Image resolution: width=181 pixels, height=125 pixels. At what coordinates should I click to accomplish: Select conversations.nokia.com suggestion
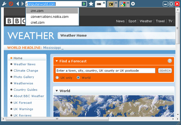pyautogui.click(x=52, y=17)
